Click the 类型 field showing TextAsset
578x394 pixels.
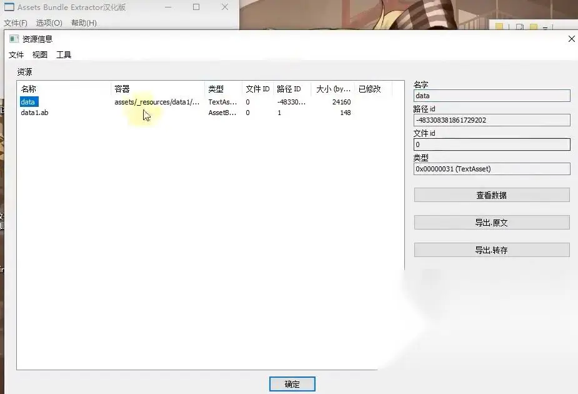point(492,169)
